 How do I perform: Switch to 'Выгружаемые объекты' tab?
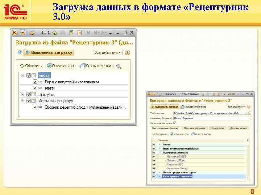165,128
